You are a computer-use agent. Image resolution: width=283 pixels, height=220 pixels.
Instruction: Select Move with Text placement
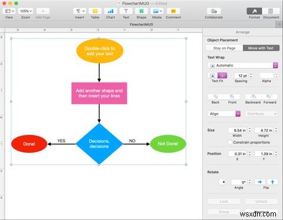click(x=261, y=48)
